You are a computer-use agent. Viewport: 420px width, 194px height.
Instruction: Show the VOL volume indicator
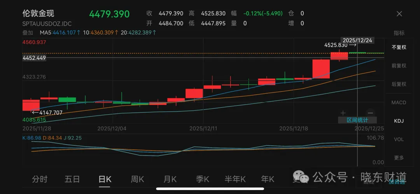pos(399,139)
